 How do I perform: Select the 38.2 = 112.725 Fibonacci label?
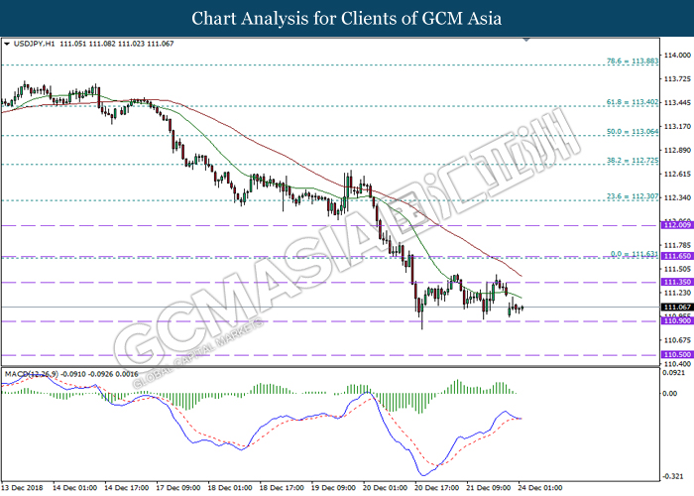633,161
